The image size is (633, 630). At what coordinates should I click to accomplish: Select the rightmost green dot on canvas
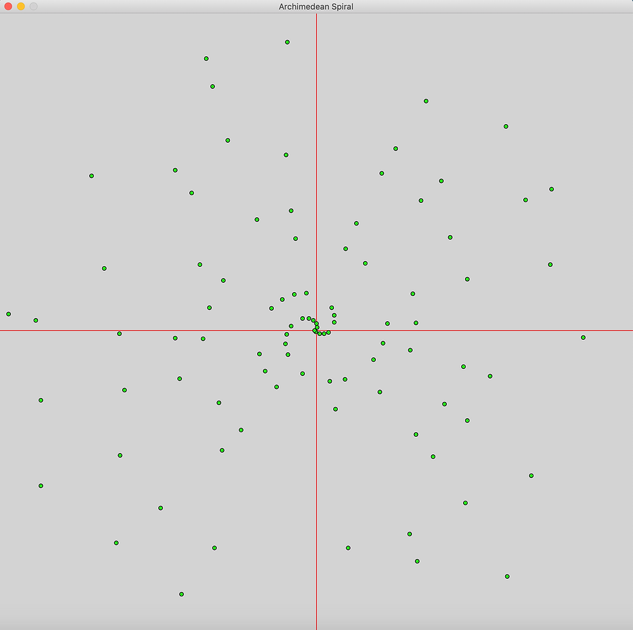(x=583, y=337)
